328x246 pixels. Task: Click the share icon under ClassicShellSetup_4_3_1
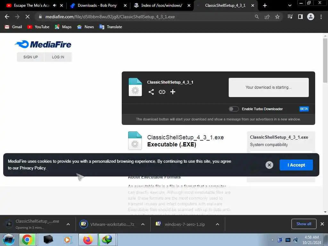click(151, 92)
